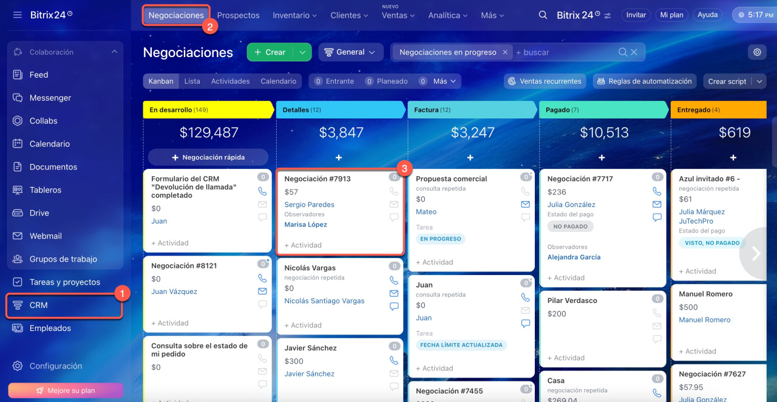777x402 pixels.
Task: Open Kanban settings gear icon
Action: click(x=757, y=52)
